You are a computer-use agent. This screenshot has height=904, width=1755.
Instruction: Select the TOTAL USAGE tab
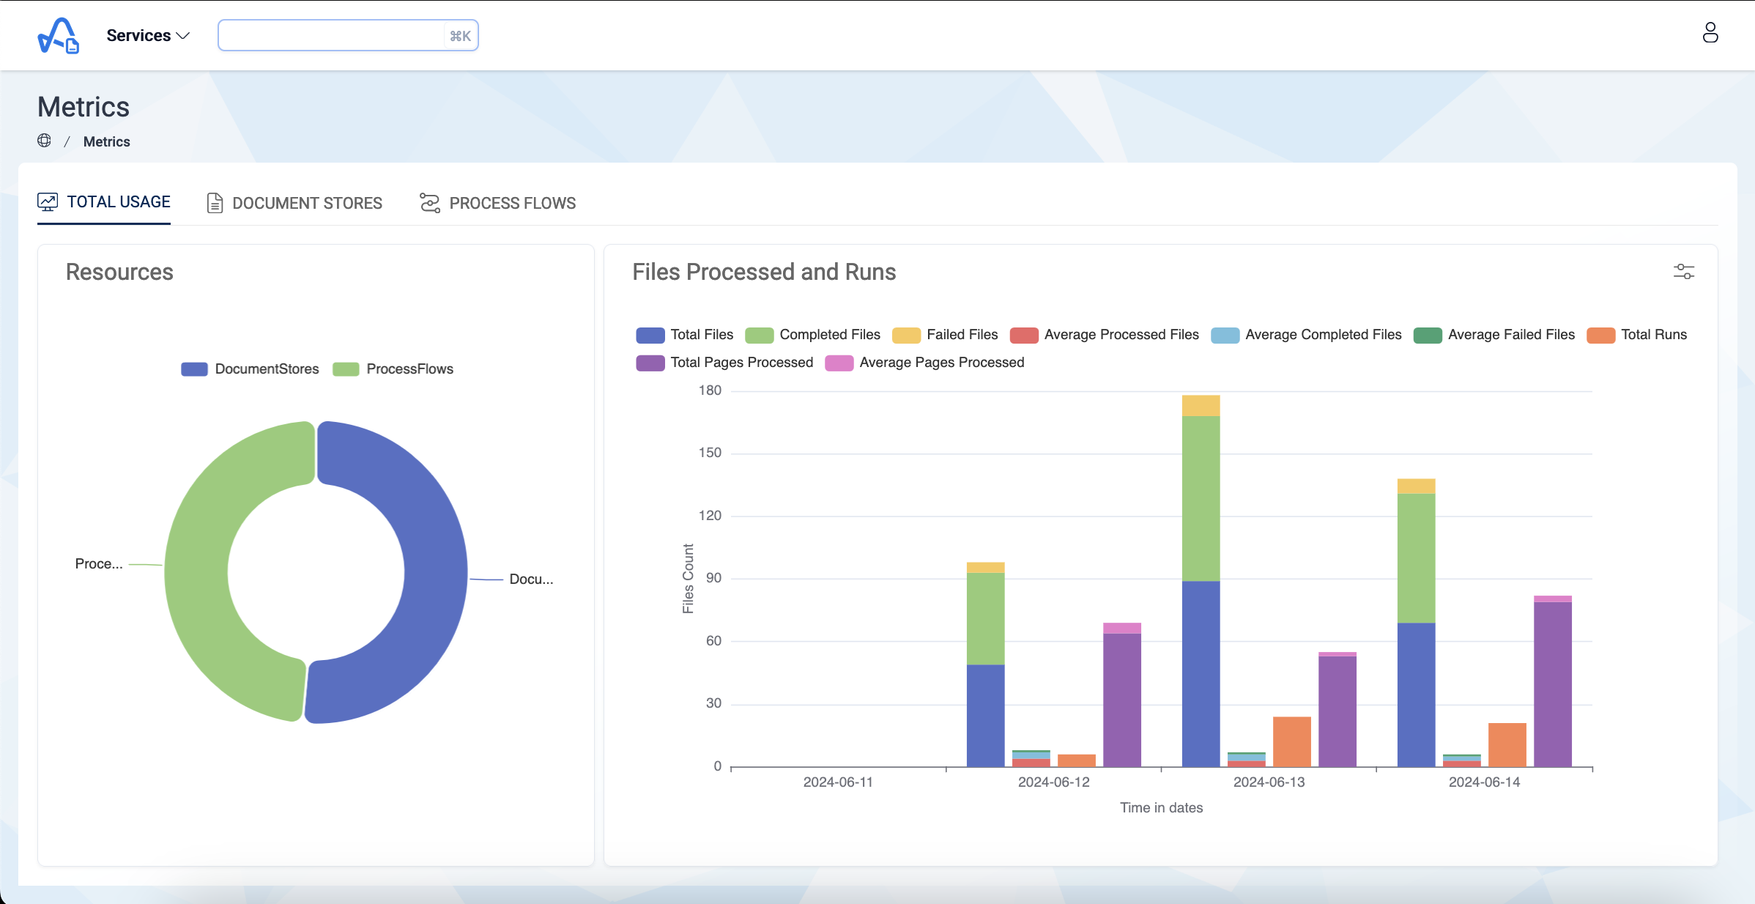click(x=104, y=202)
